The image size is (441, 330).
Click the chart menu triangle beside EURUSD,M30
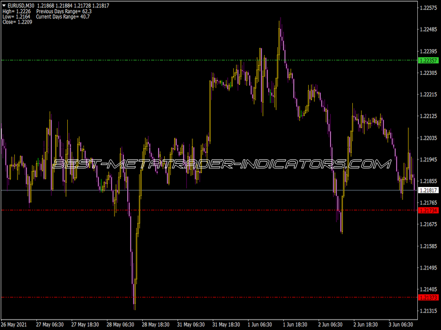point(4,5)
